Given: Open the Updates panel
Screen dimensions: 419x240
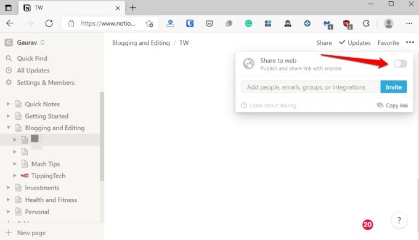Looking at the screenshot, I should coord(355,43).
